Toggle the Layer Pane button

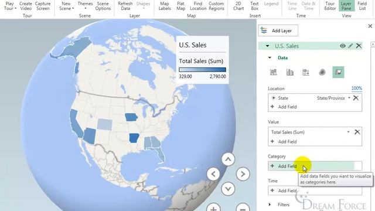[x=346, y=6]
